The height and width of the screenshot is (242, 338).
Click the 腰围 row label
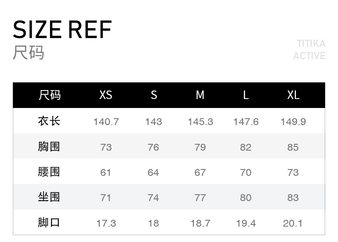click(49, 172)
